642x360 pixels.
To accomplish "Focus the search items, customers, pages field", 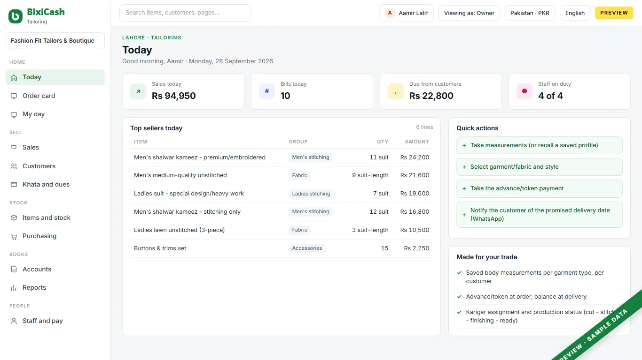I will 185,13.
